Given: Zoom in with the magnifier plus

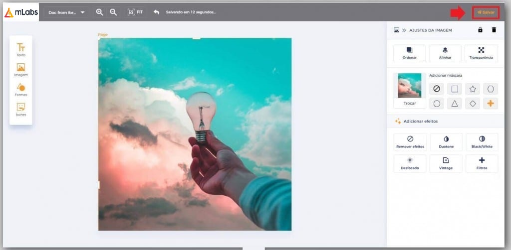Looking at the screenshot, I should point(99,12).
